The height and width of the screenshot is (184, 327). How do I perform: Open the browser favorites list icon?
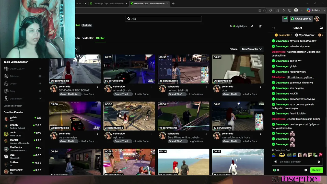click(x=284, y=10)
